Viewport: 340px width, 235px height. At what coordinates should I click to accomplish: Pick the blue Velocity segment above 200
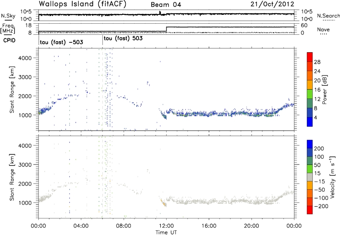(310, 144)
